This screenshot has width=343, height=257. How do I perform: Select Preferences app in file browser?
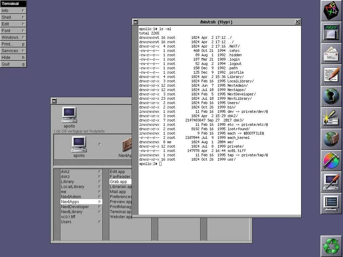point(120,197)
